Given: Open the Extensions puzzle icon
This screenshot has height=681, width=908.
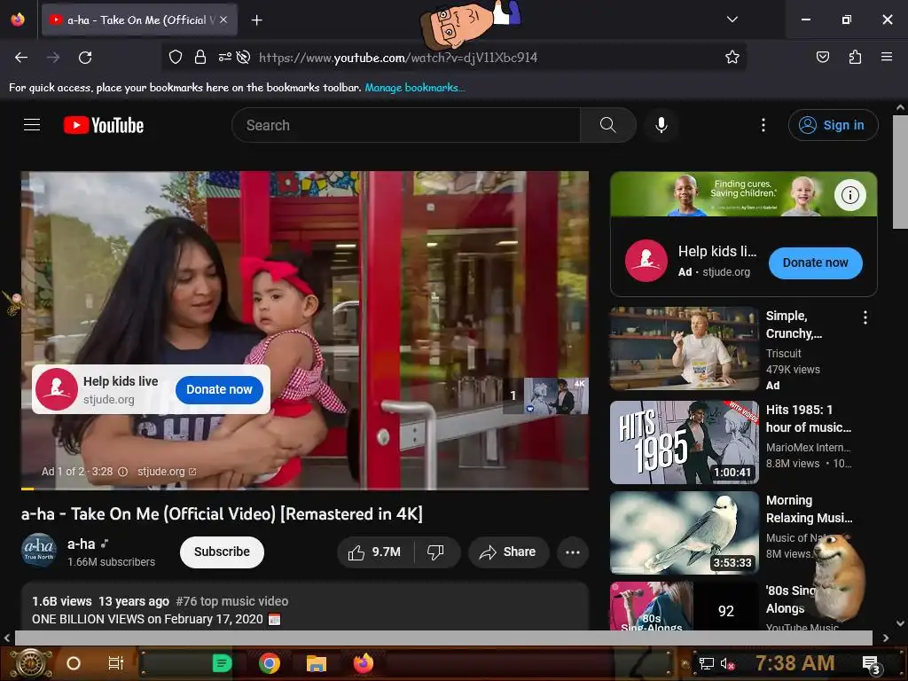Looking at the screenshot, I should coord(855,57).
